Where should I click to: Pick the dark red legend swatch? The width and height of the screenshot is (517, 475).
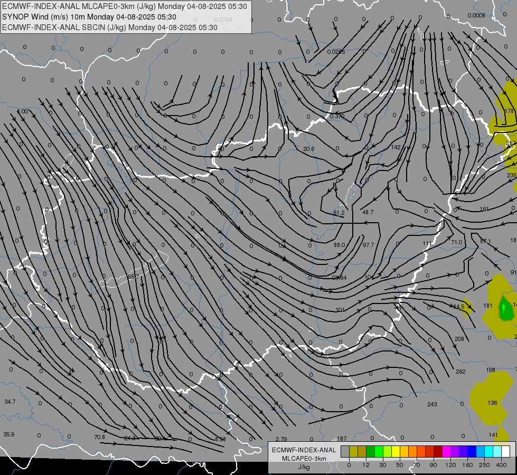438,451
